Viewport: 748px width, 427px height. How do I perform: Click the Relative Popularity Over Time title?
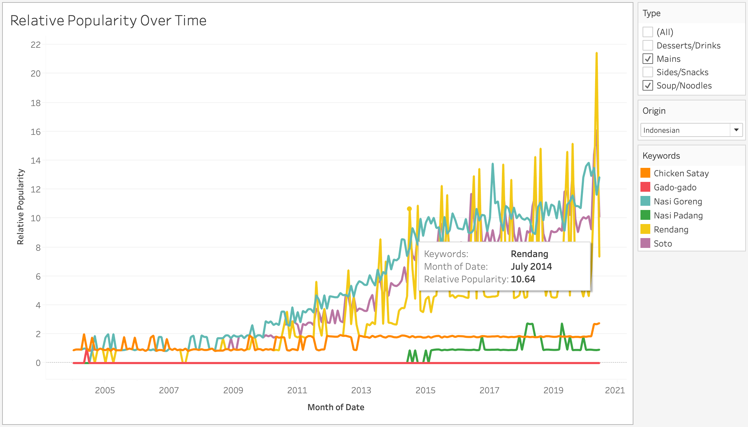click(x=108, y=20)
